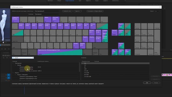Click the Right arrow step forward key
This screenshot has height=97, width=172.
tap(128, 52)
